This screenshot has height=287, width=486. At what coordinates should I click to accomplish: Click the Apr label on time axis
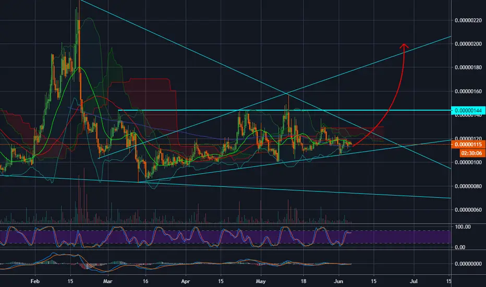click(185, 281)
